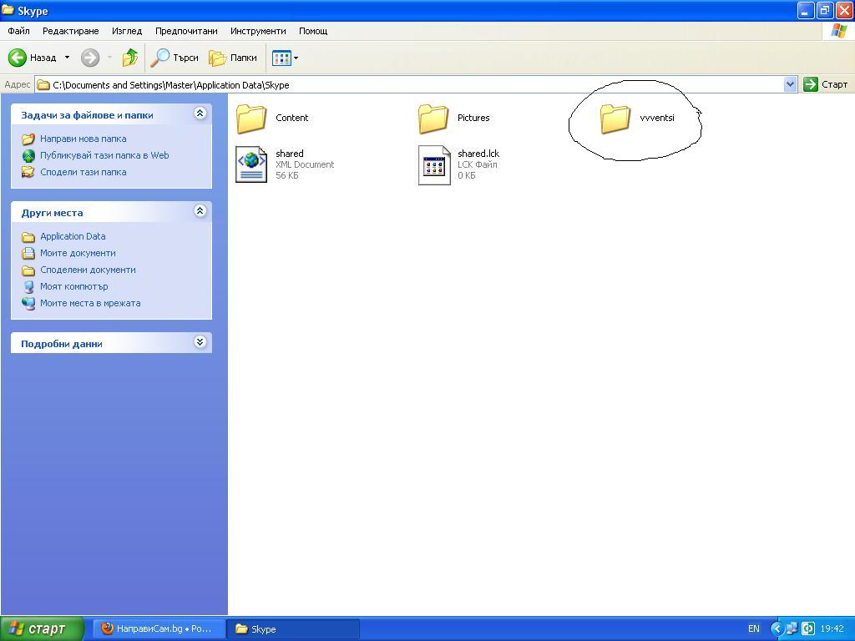Image resolution: width=855 pixels, height=641 pixels.
Task: Select the shared XML Document icon
Action: (x=251, y=164)
